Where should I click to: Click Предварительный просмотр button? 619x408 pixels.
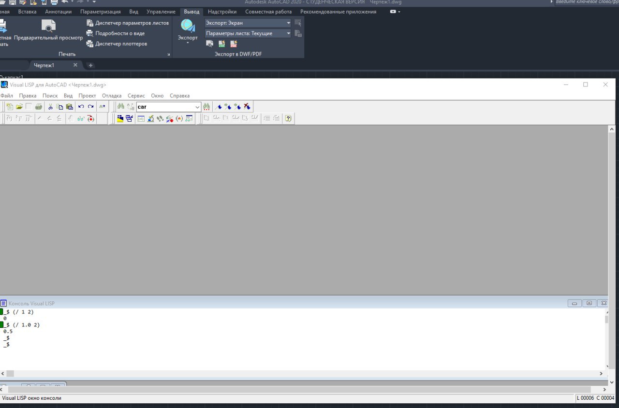point(48,30)
